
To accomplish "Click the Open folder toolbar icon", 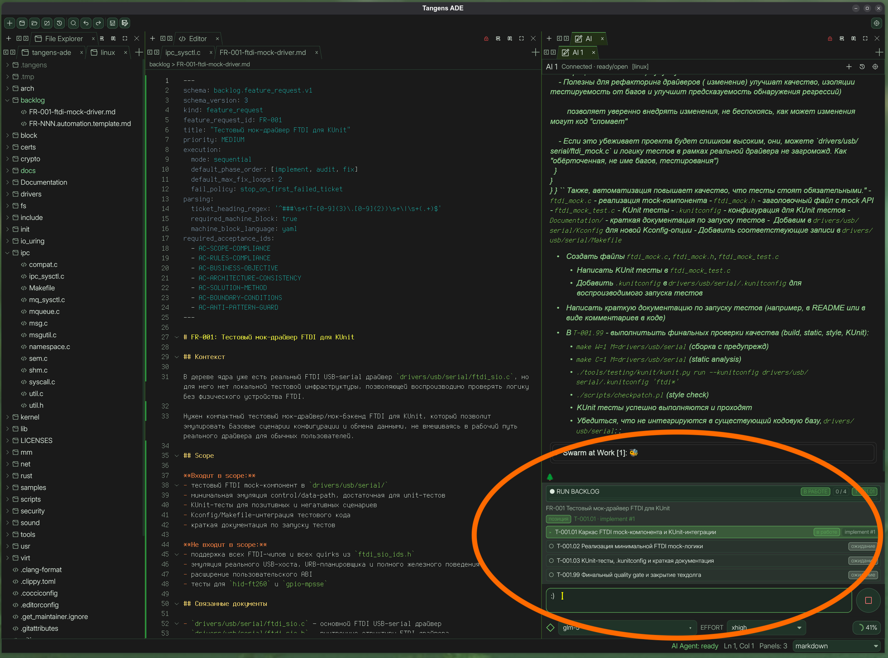I will [x=35, y=23].
